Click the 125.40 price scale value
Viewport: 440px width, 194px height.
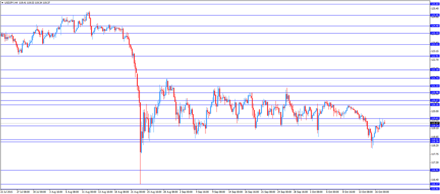[435, 9]
